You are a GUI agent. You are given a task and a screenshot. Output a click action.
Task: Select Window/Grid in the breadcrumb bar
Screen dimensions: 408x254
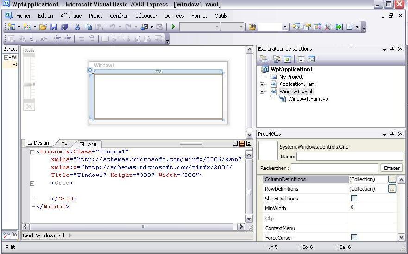pyautogui.click(x=50, y=236)
